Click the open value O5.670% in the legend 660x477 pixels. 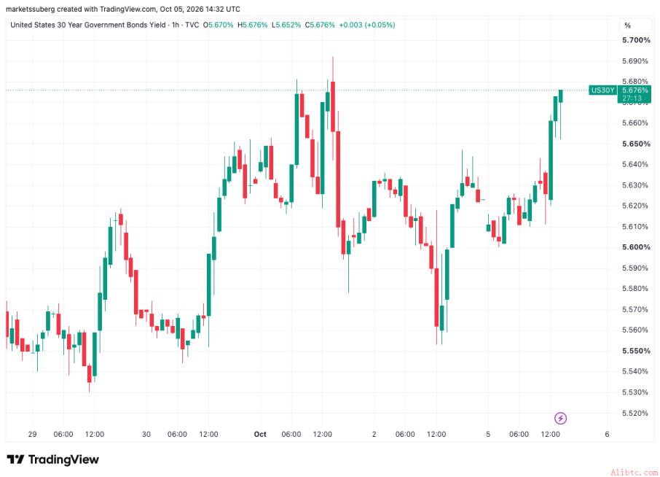[x=218, y=25]
